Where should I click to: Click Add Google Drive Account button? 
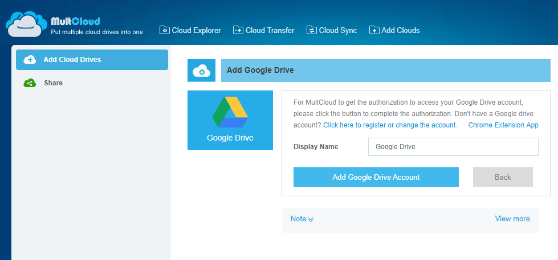[376, 177]
